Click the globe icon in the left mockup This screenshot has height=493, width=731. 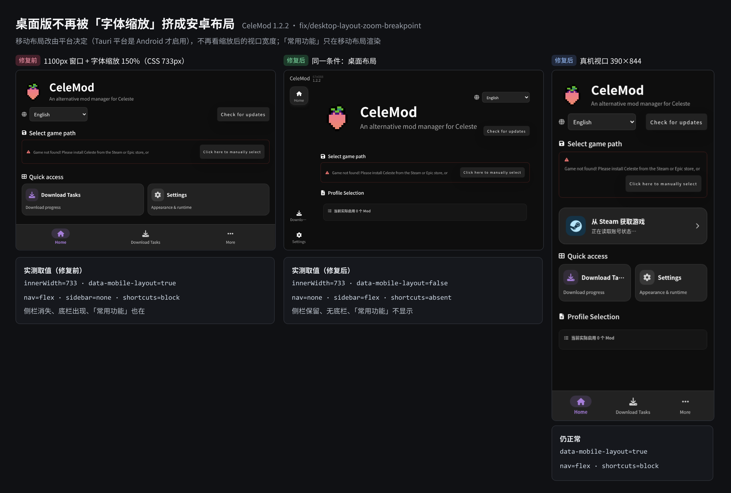click(x=24, y=114)
